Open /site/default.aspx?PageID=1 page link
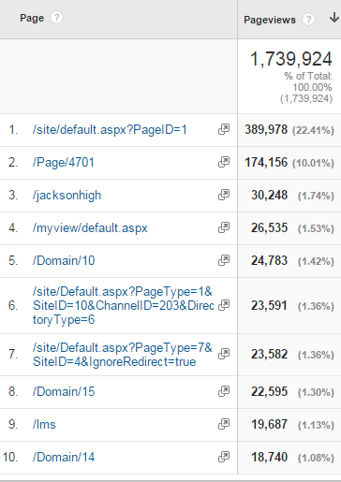 110,129
